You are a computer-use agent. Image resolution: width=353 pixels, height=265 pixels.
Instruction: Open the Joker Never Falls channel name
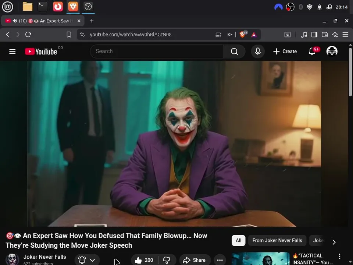pos(45,257)
